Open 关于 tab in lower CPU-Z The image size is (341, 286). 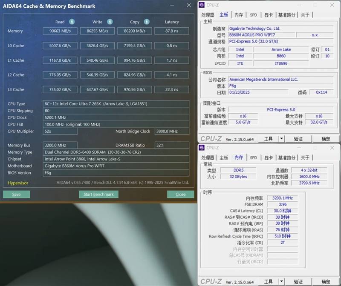pyautogui.click(x=305, y=157)
